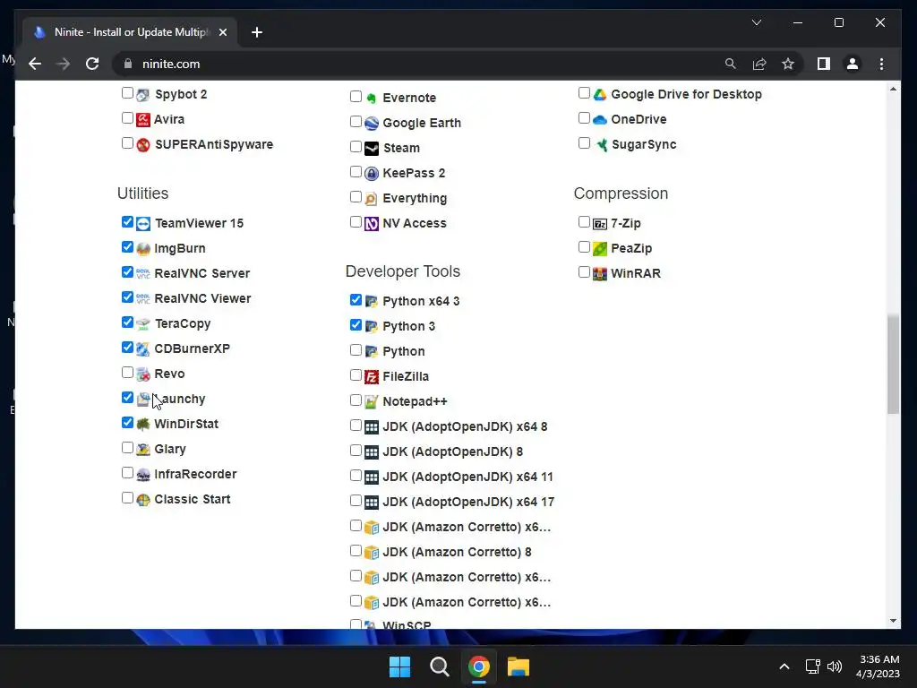Click the PeaZip green icon
Screen dimensions: 917x688
599,249
